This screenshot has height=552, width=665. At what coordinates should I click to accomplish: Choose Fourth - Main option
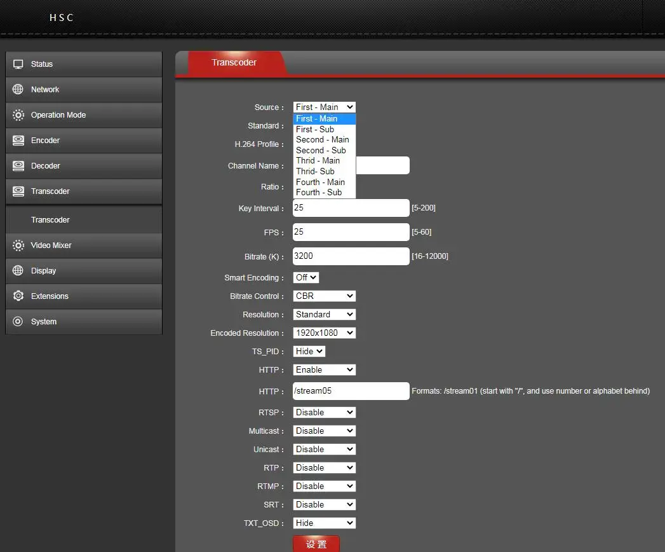(x=324, y=182)
